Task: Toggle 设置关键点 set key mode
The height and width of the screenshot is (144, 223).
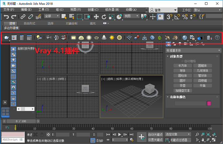Action: pyautogui.click(x=155, y=140)
